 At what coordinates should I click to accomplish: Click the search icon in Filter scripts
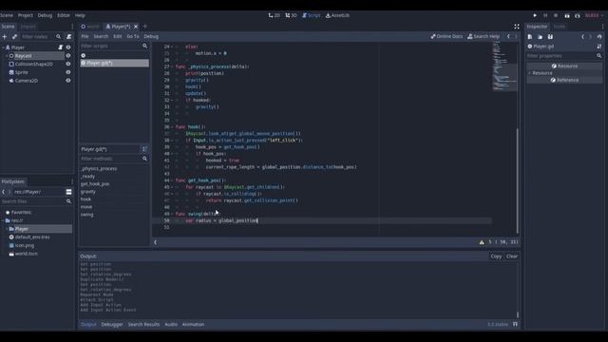pos(144,46)
